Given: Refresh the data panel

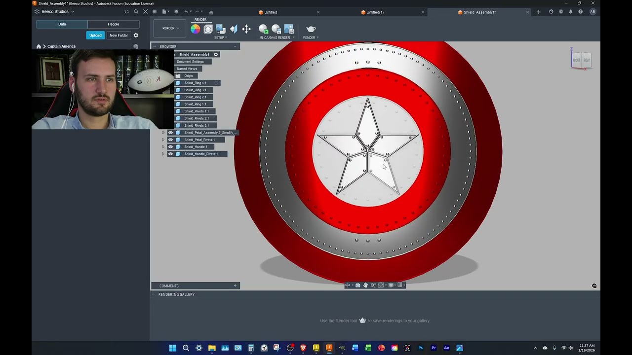Looking at the screenshot, I should coord(126,12).
